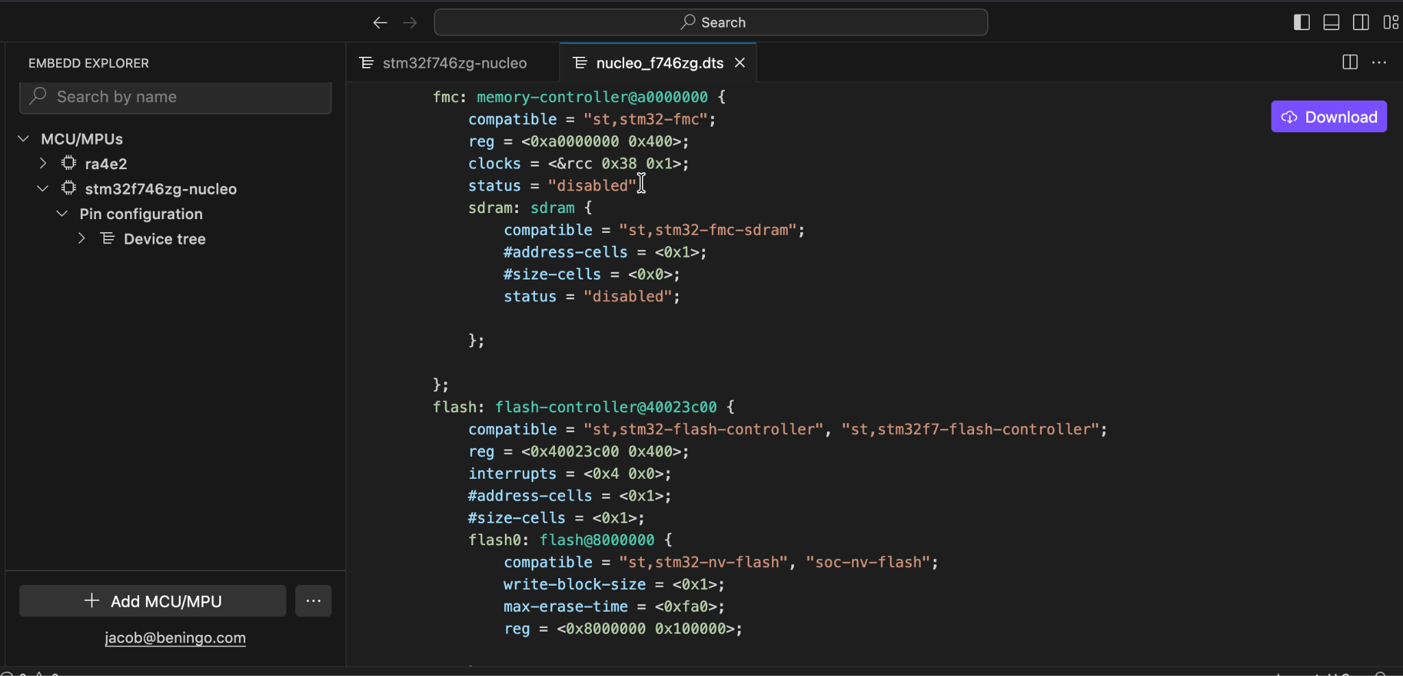Click the Download button
The width and height of the screenshot is (1403, 676).
pyautogui.click(x=1327, y=116)
